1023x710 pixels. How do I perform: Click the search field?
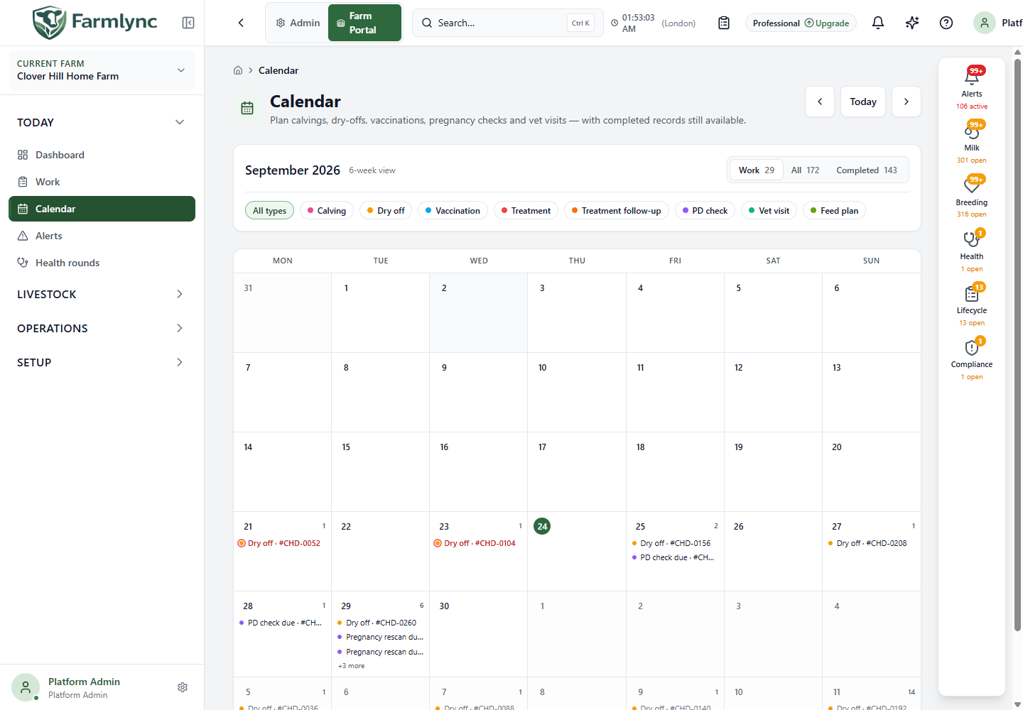[x=507, y=23]
